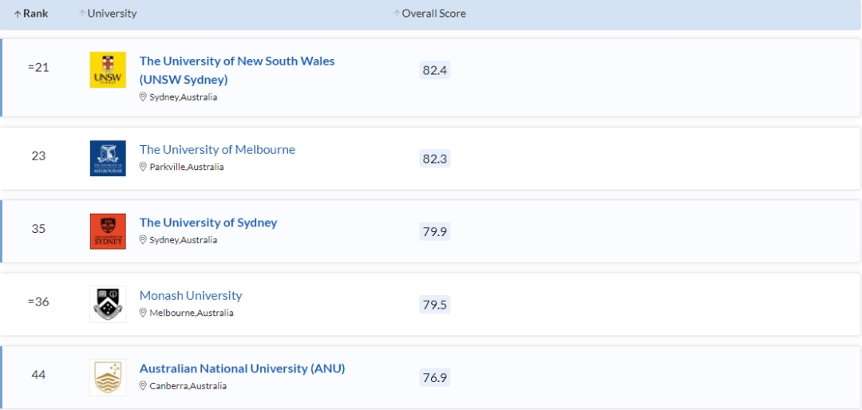Sort the table by Overall Score

pyautogui.click(x=433, y=14)
